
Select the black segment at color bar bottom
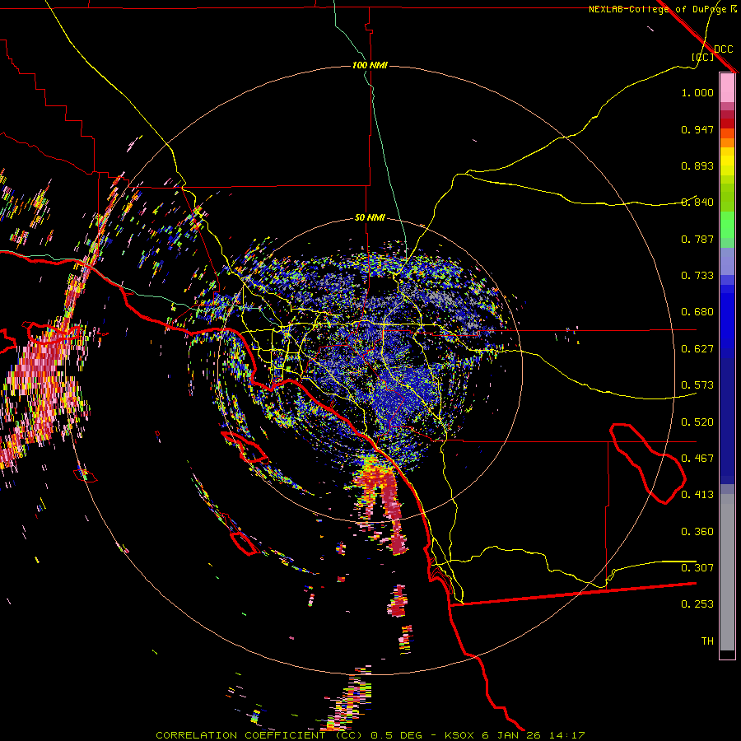click(727, 655)
